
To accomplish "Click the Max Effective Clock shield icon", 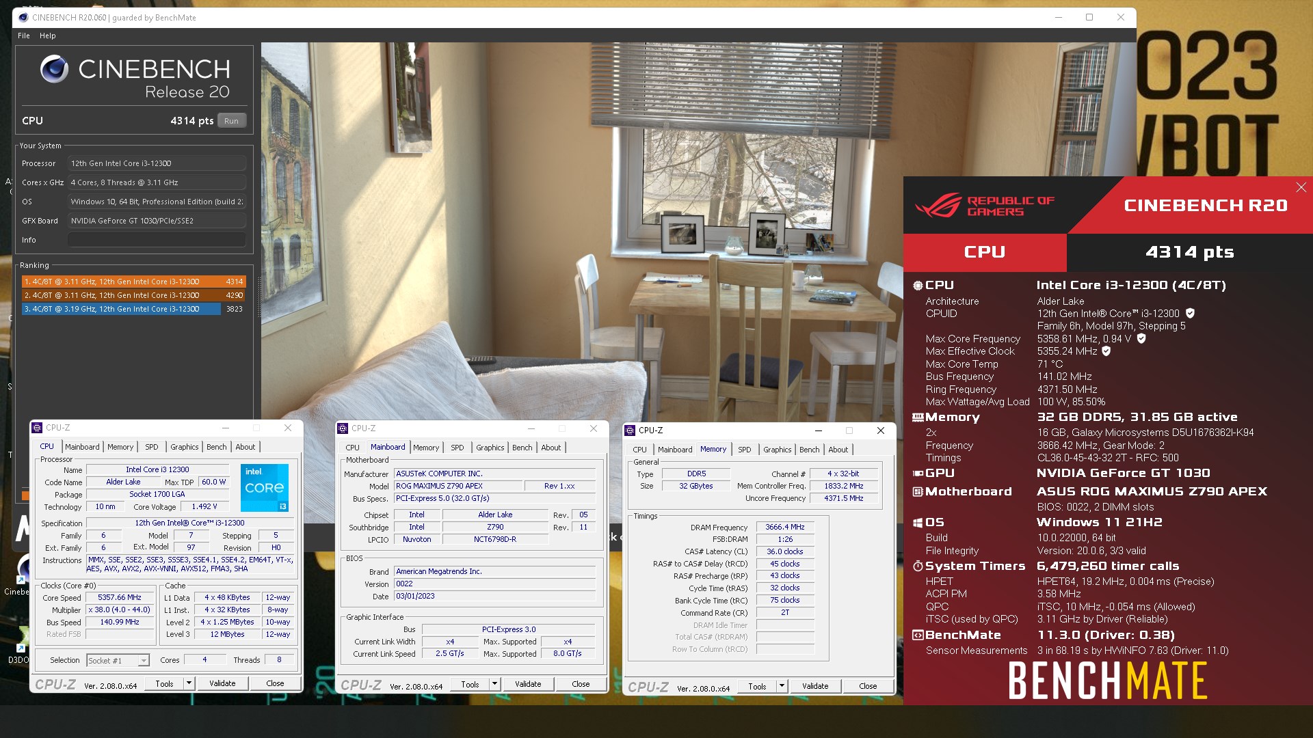I will point(1106,351).
